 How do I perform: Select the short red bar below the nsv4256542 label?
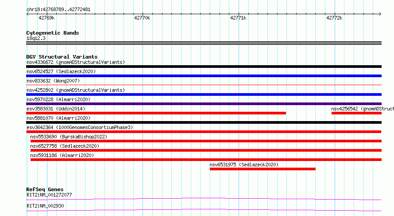pyautogui.click(x=356, y=113)
